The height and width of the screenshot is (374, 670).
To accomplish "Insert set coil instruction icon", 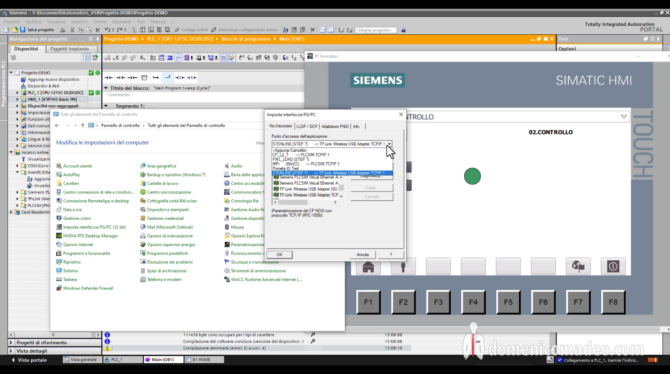I will pyautogui.click(x=180, y=77).
